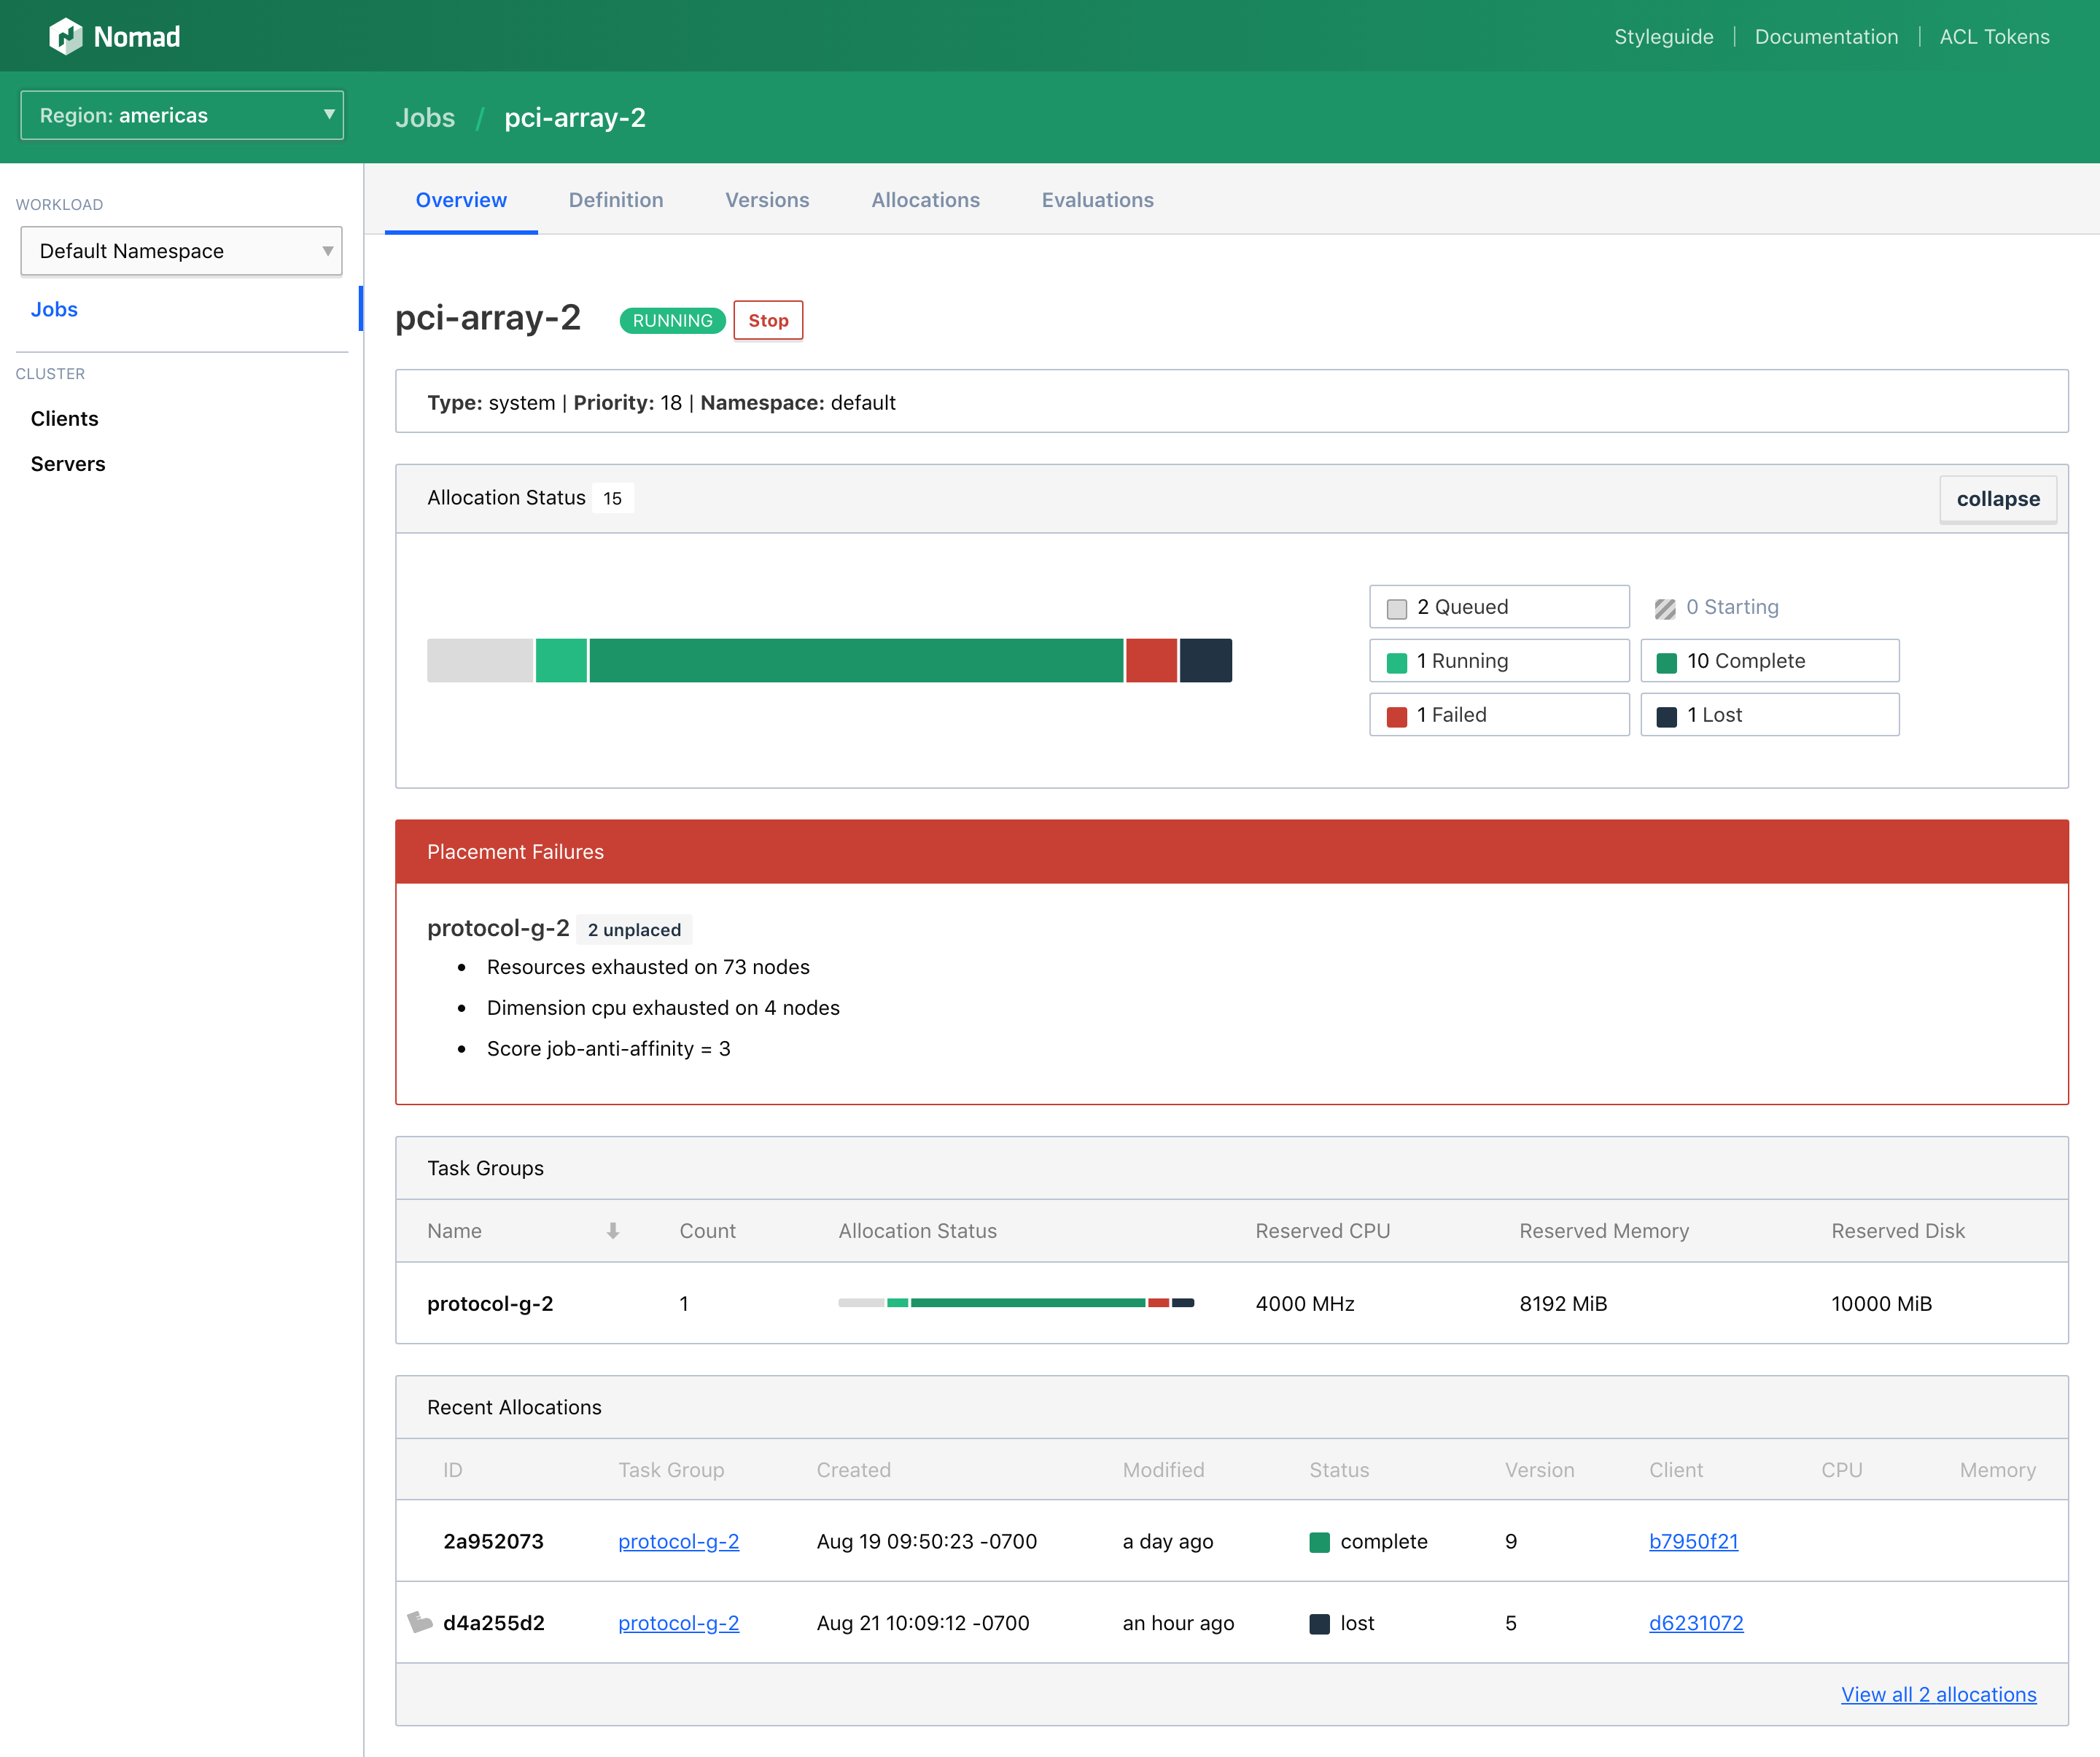Open the ACL Tokens link
2100x1757 pixels.
coord(1994,37)
